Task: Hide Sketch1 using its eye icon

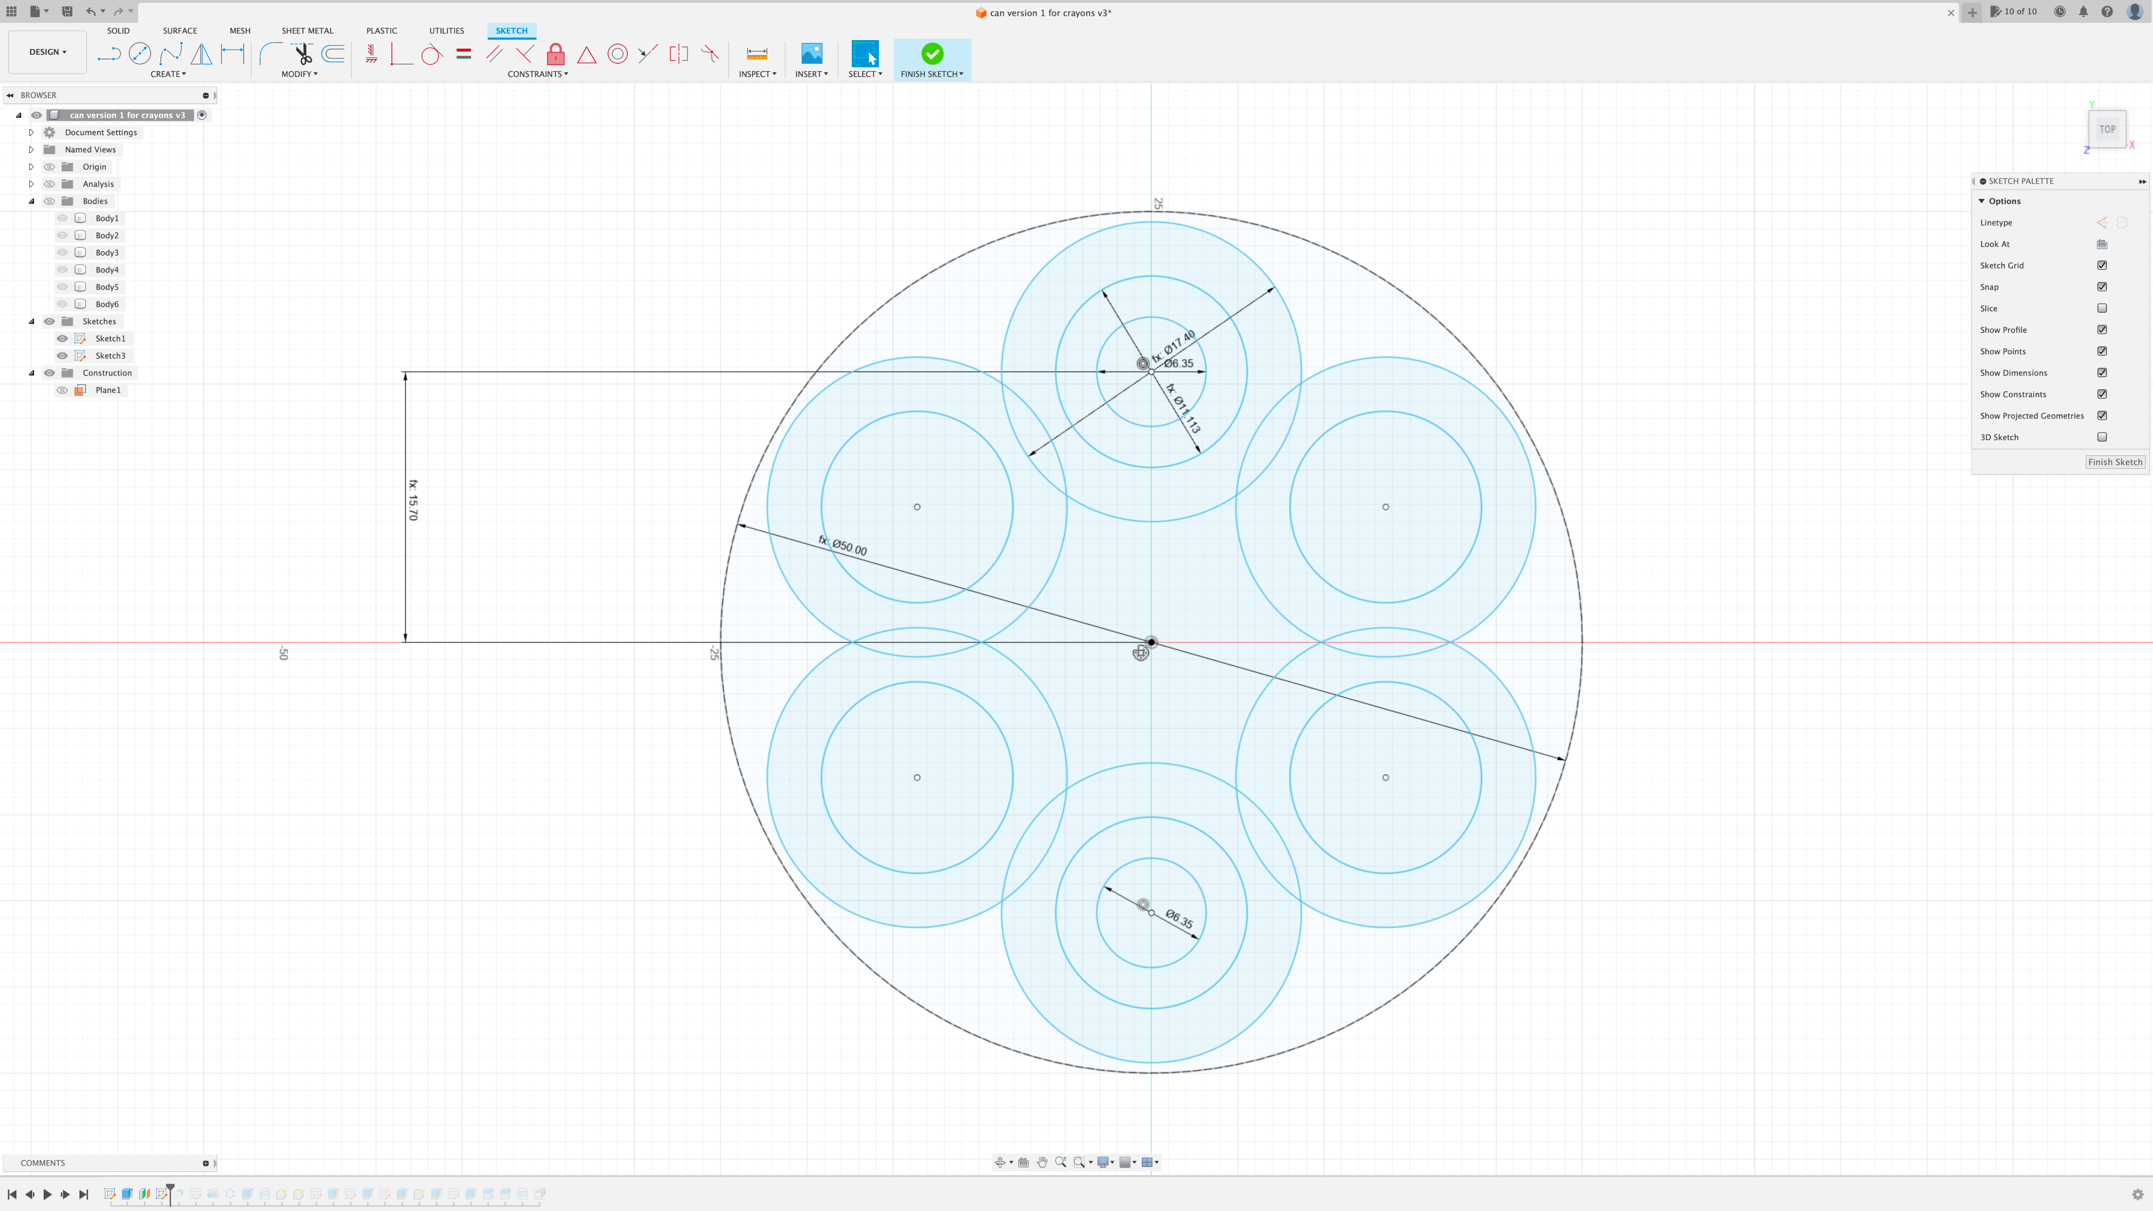Action: tap(62, 338)
